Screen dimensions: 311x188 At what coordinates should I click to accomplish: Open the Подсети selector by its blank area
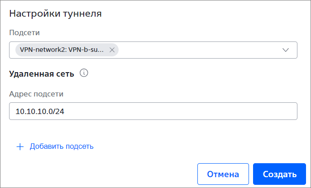(x=198, y=50)
